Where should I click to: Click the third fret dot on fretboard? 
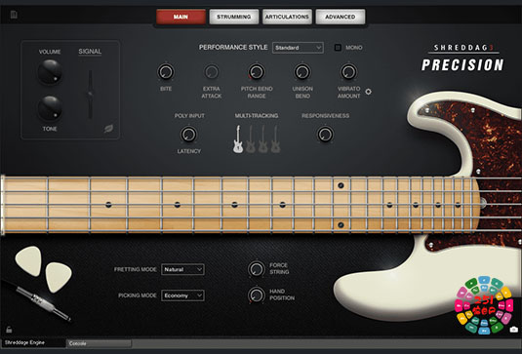pos(234,205)
